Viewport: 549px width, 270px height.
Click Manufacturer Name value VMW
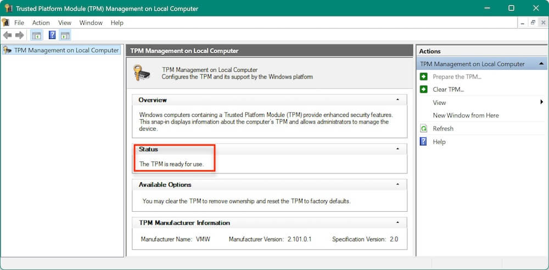[x=203, y=239]
